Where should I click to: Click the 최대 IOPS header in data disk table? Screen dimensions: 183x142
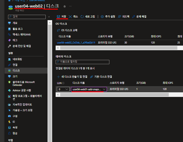(x=168, y=83)
